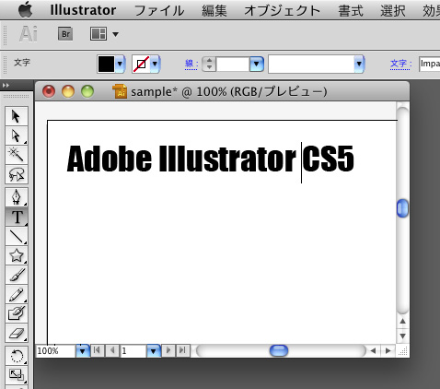Select the Blob Brush tool

pos(17,313)
